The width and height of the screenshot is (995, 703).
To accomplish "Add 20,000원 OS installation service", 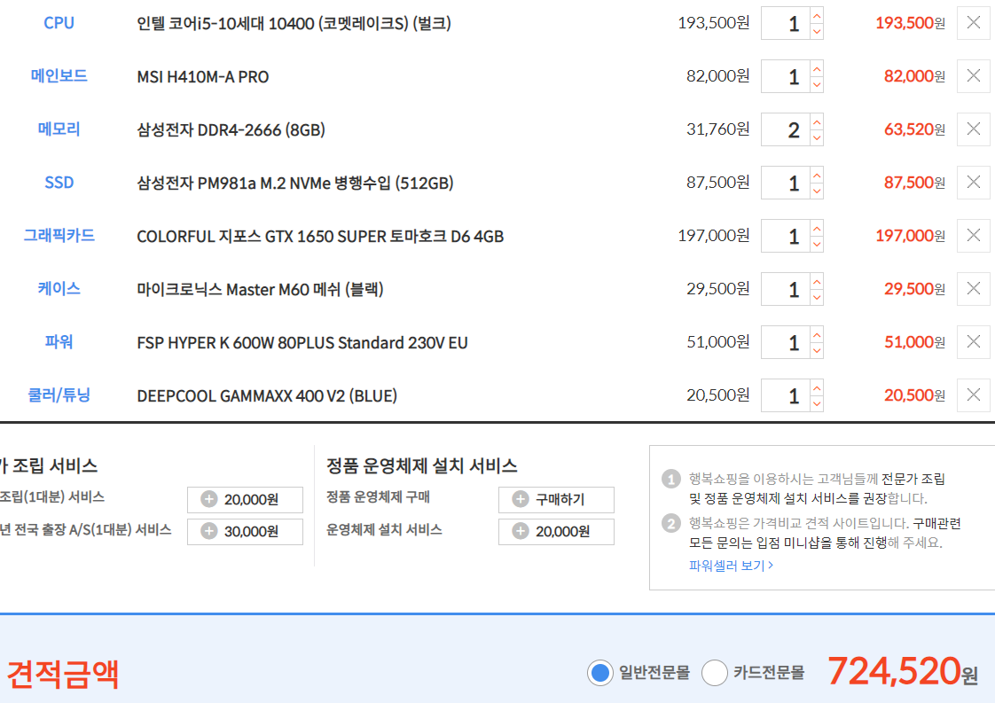I will (556, 532).
